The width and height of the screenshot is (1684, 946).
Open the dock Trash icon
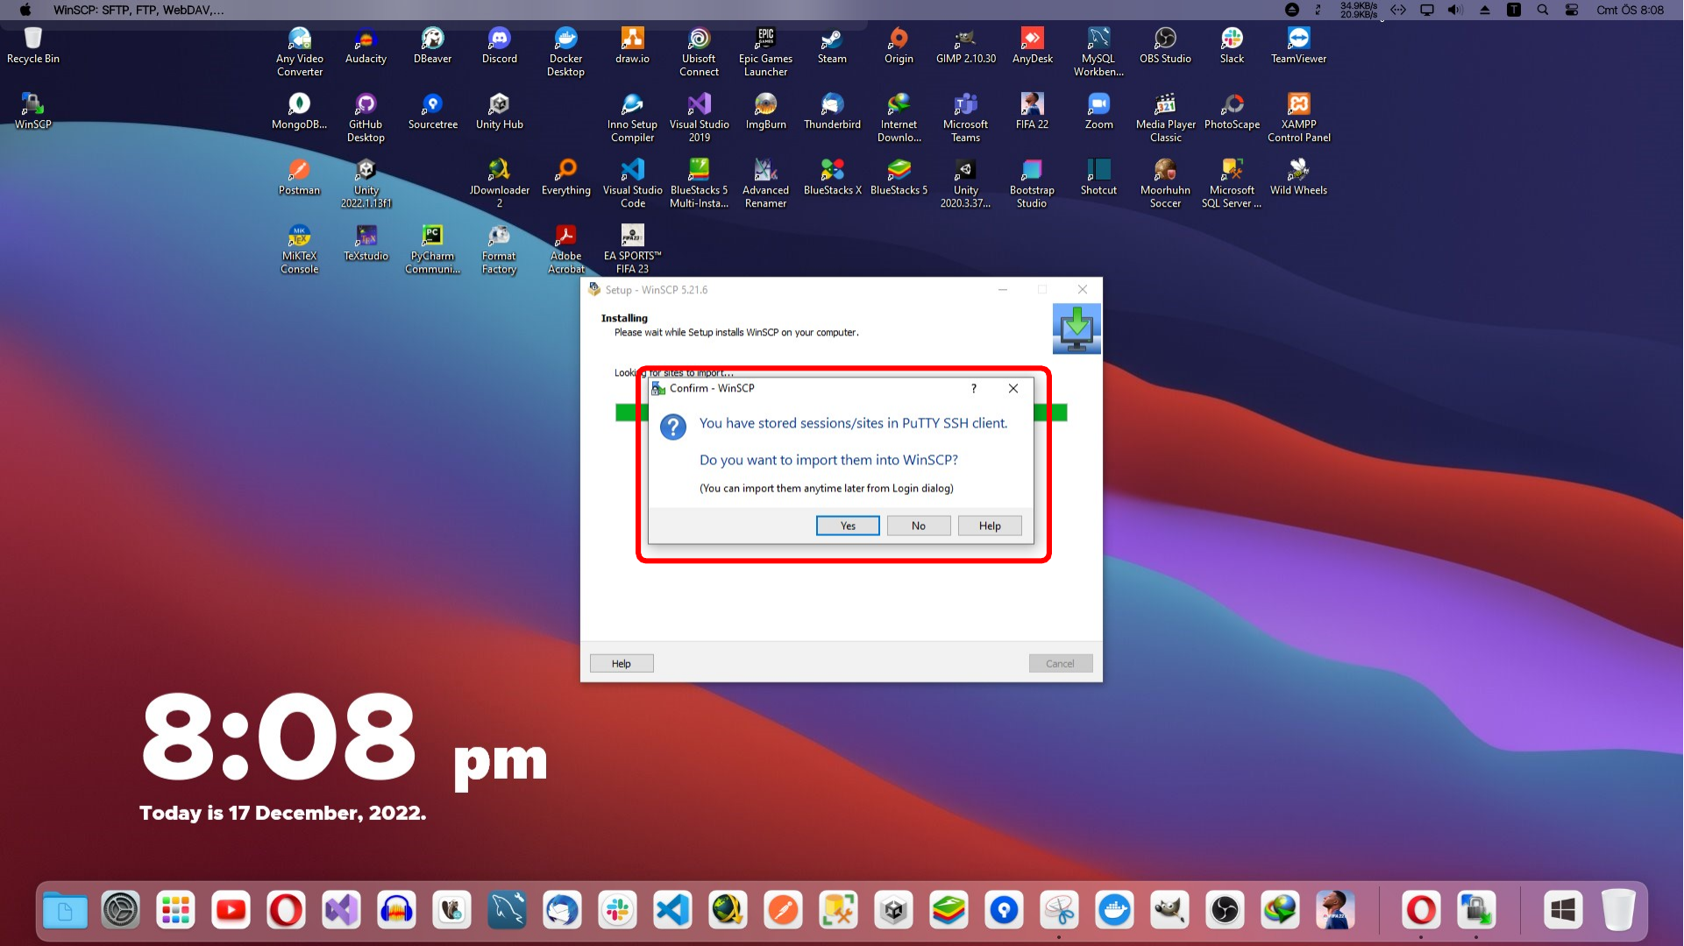click(x=1619, y=911)
